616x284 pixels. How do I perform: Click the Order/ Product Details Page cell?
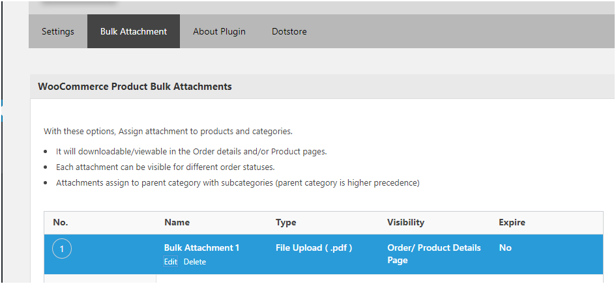pyautogui.click(x=434, y=254)
